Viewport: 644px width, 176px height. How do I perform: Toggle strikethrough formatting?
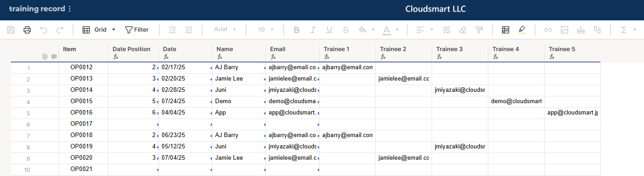[346, 30]
